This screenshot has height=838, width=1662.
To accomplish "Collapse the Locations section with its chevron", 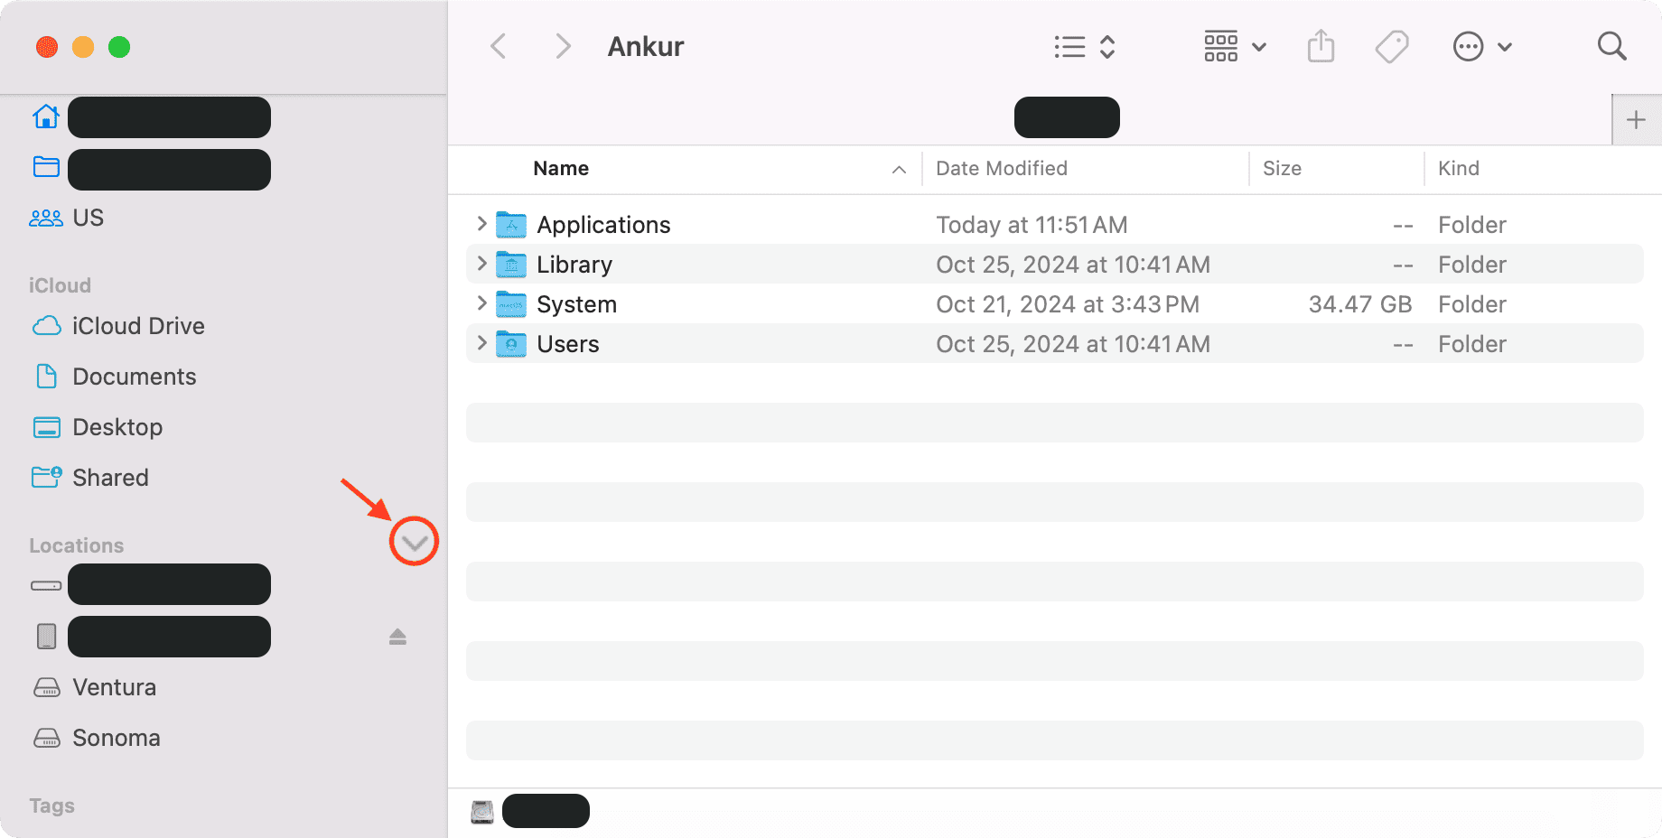I will (414, 542).
